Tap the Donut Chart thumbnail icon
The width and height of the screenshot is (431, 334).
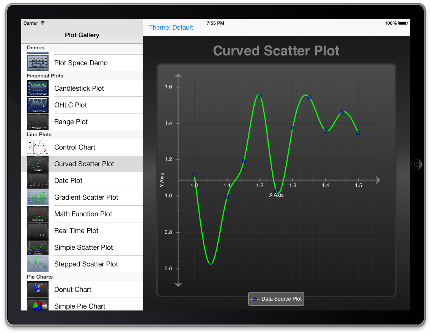38,290
